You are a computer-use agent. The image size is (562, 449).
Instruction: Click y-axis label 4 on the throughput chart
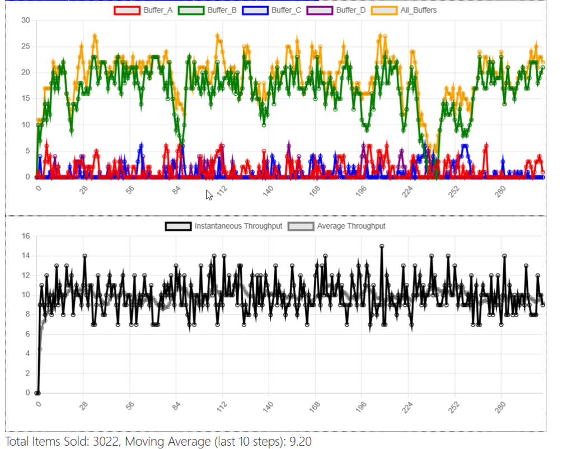[27, 354]
